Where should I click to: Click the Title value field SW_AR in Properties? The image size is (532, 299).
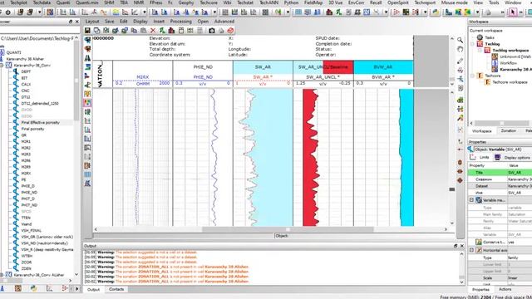[519, 172]
